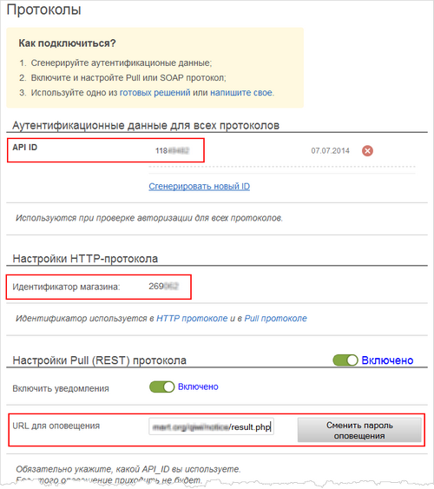Screen dimensions: 434x489
Task: Click the date 07.07.2014
Action: pos(330,151)
